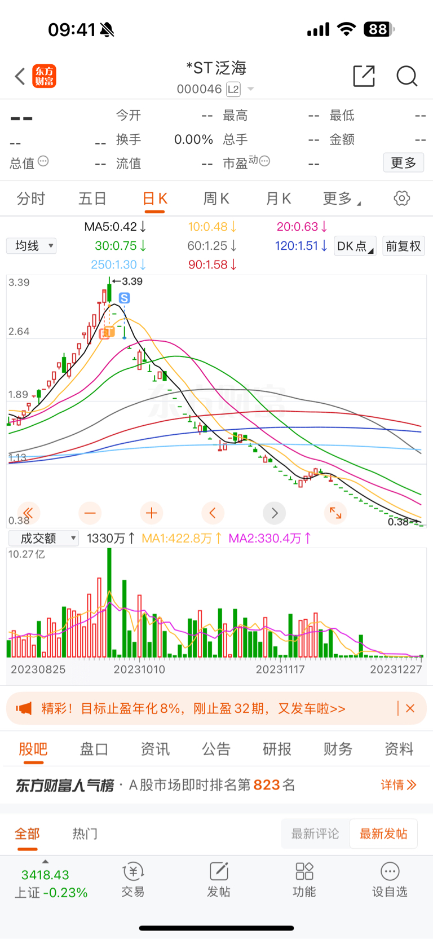Tap the back arrow icon
This screenshot has width=433, height=939.
20,76
